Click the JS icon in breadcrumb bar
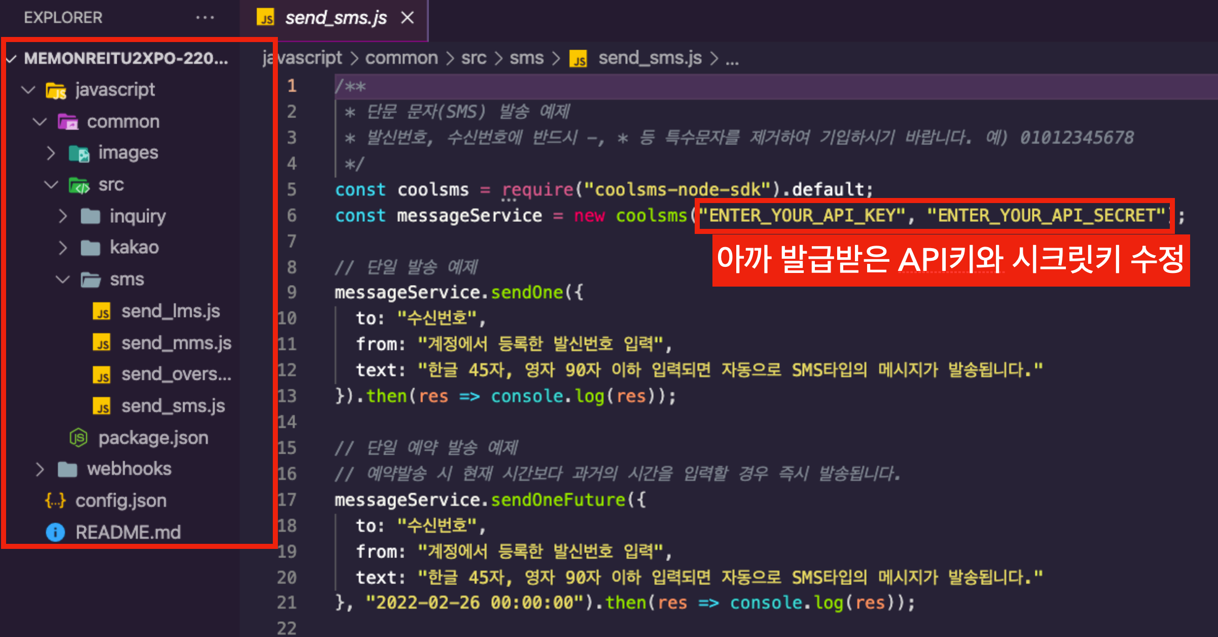The width and height of the screenshot is (1218, 637). point(578,59)
